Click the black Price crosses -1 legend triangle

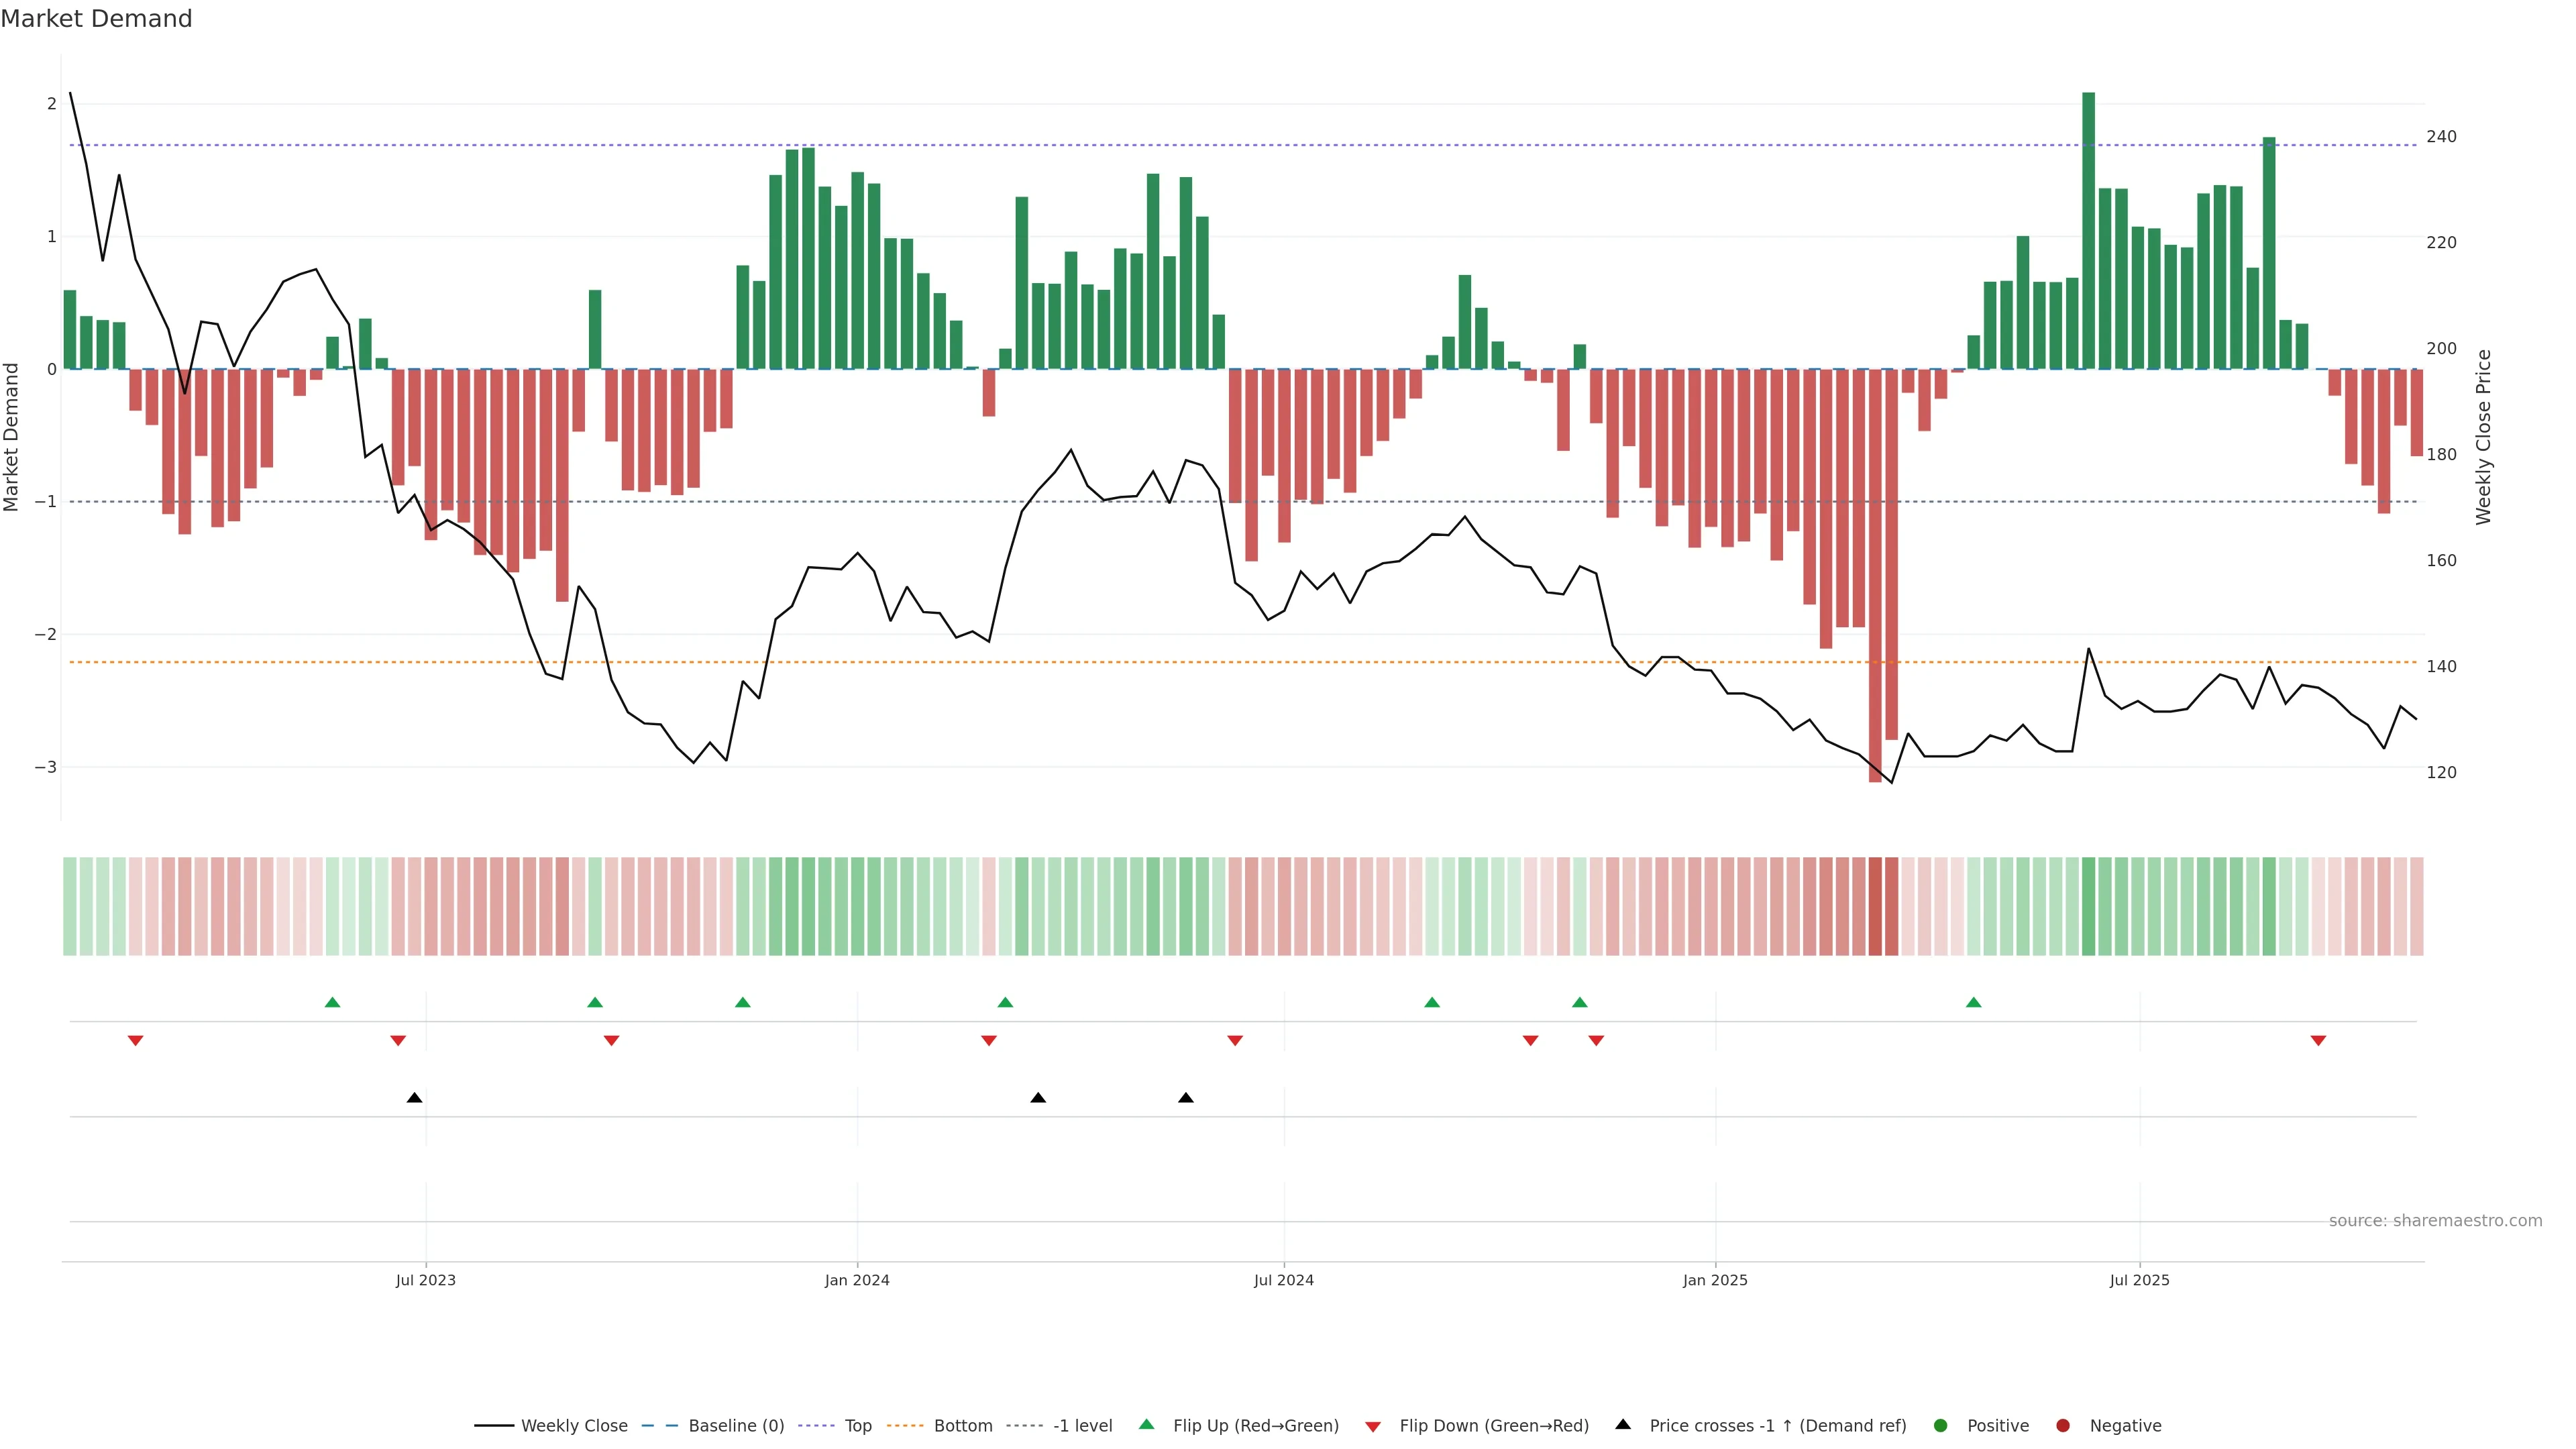point(1622,1424)
